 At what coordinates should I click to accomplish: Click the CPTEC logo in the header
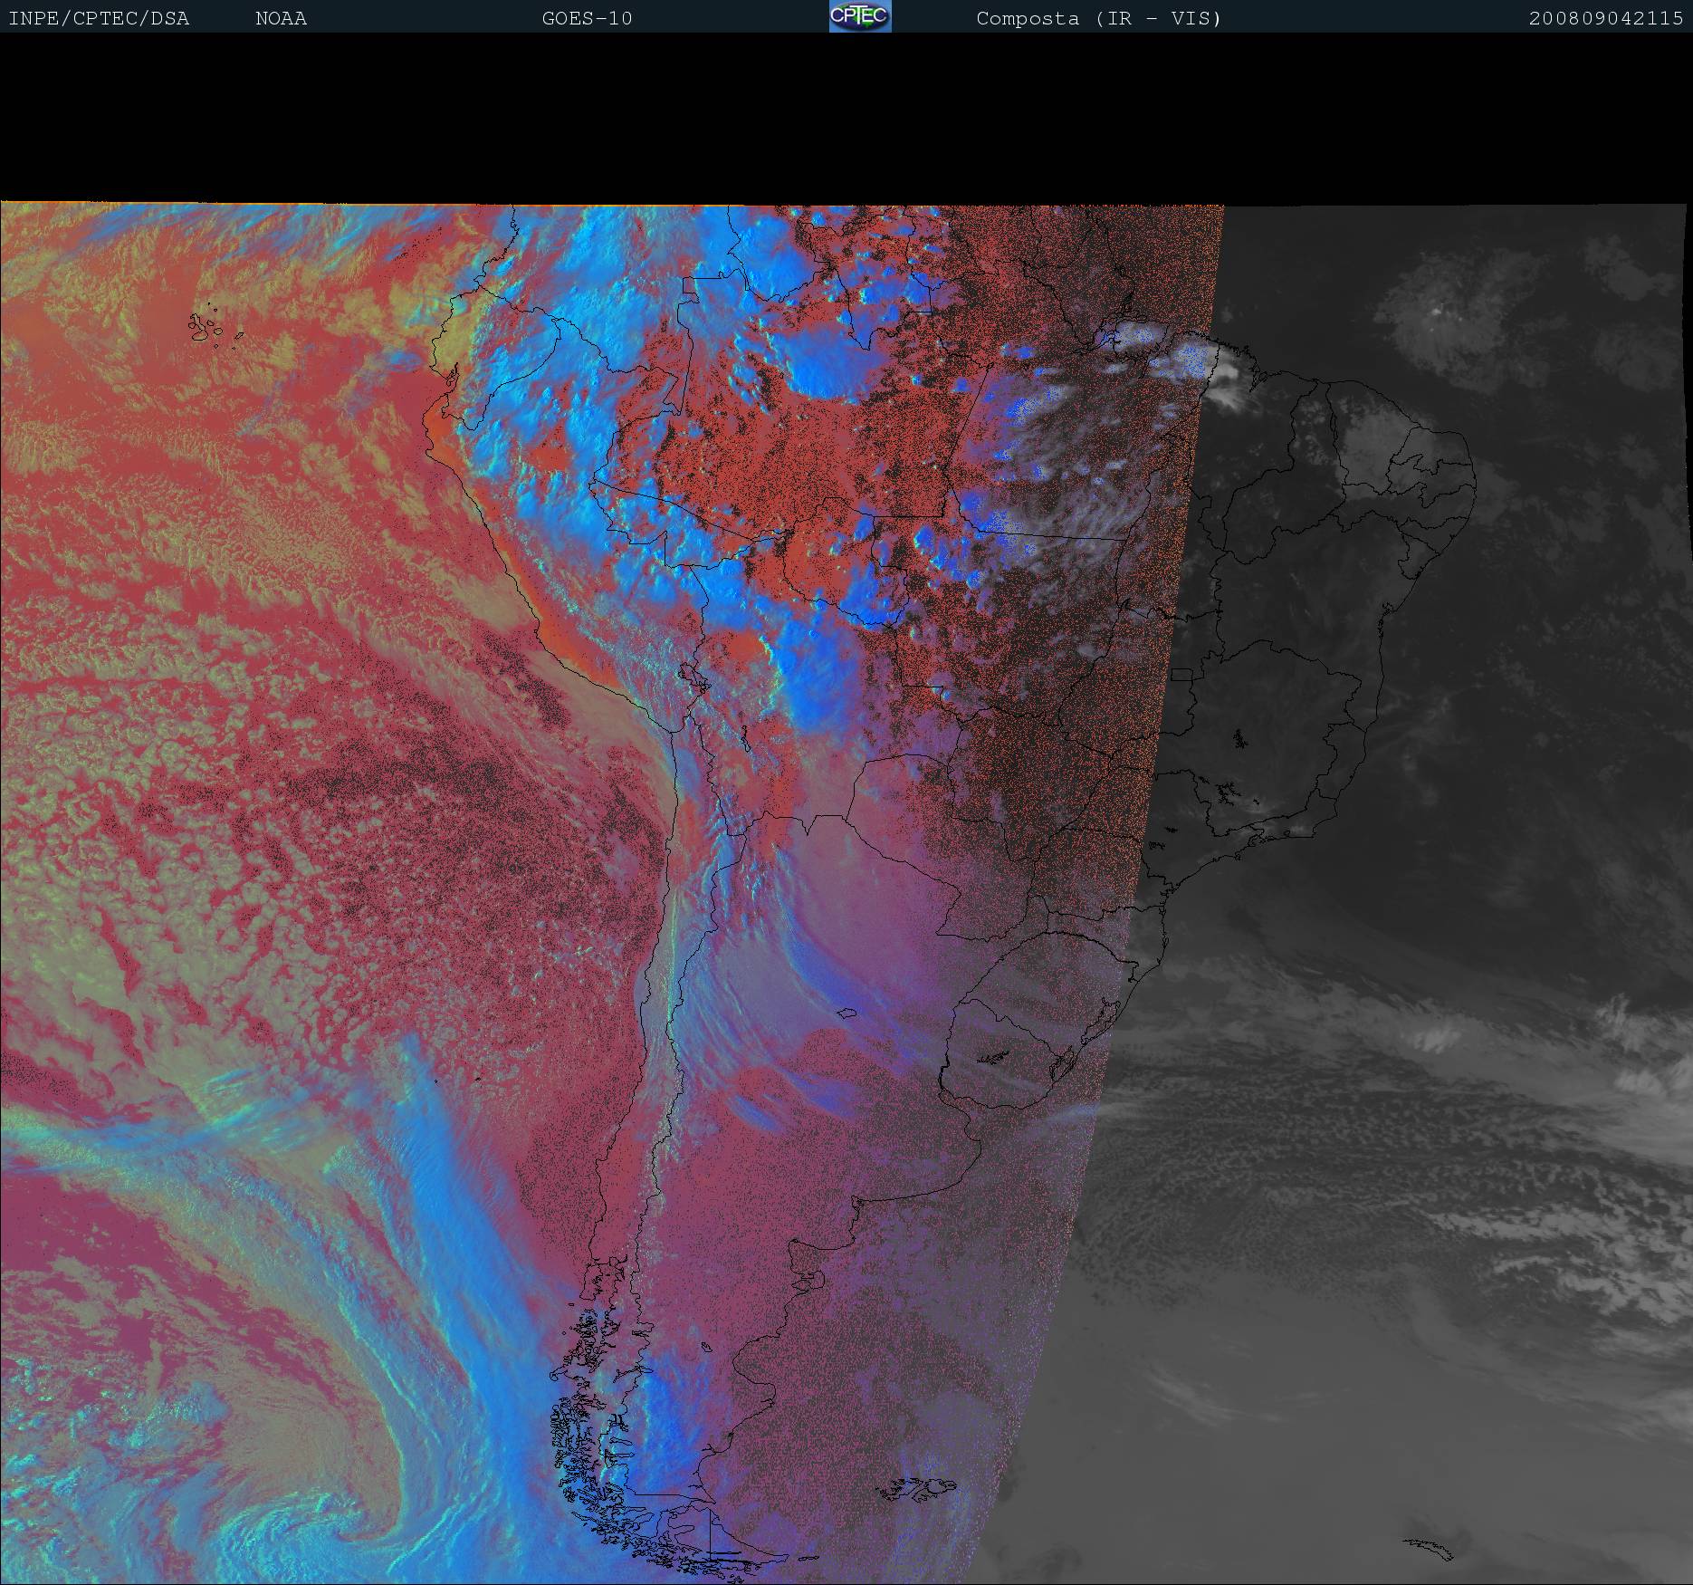(x=859, y=16)
